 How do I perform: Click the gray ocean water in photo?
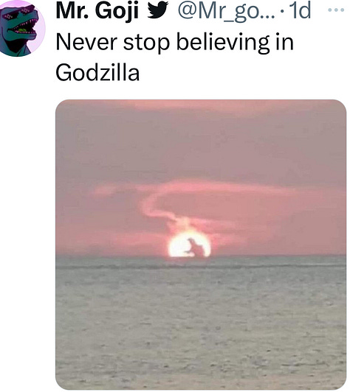201,325
